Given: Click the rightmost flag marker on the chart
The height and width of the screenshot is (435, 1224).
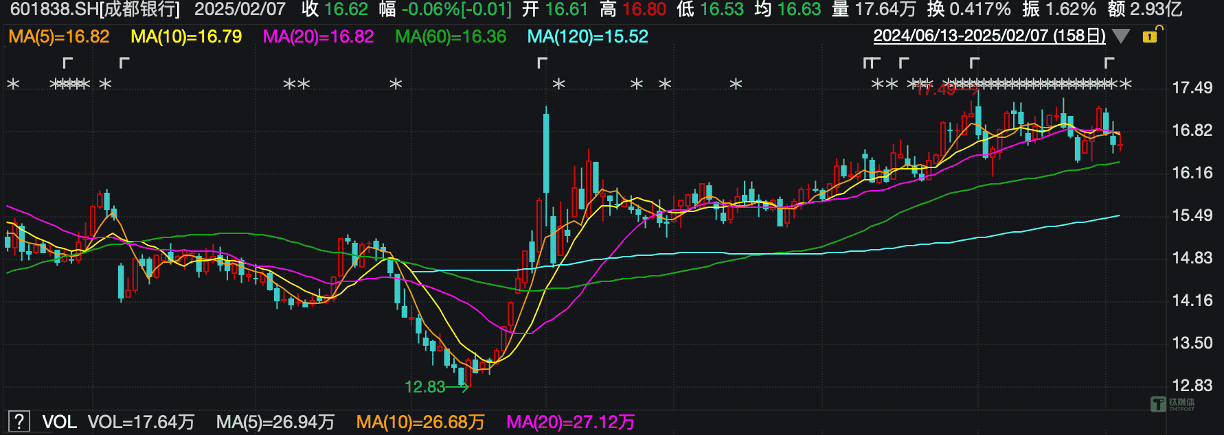Looking at the screenshot, I should pos(1109,63).
